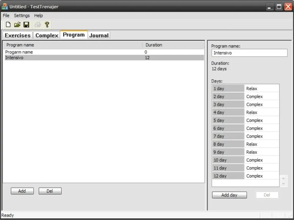Screen dimensions: 294x220
Task: Click the '12 days' duration text
Action: [x=219, y=69]
